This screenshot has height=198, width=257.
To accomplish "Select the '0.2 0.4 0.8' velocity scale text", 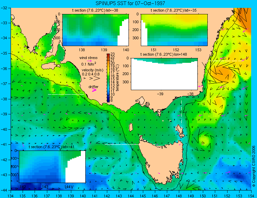I will [91, 74].
